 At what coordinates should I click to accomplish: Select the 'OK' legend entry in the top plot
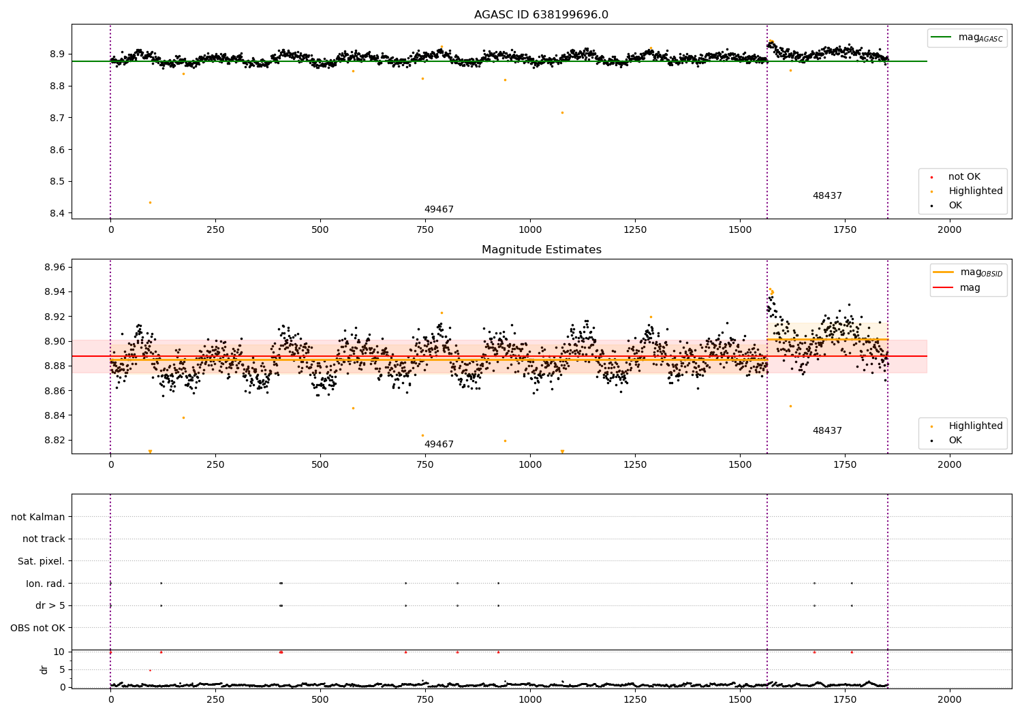[x=955, y=206]
